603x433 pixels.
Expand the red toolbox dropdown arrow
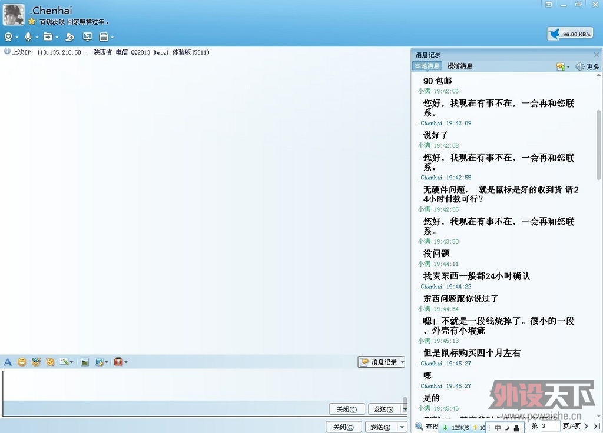126,362
